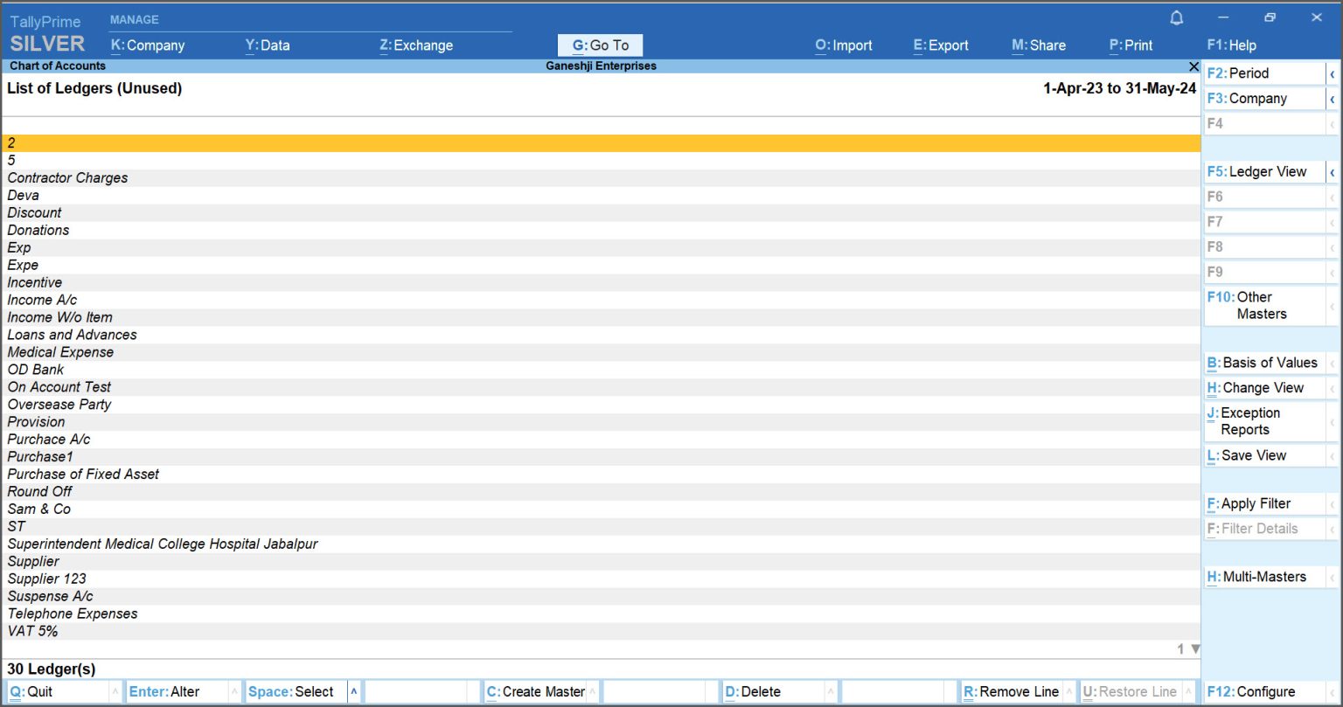Click the page down arrow indicator
The height and width of the screenshot is (707, 1343).
(1195, 649)
